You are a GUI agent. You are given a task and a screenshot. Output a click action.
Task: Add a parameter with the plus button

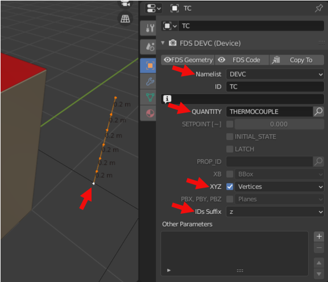[319, 237]
